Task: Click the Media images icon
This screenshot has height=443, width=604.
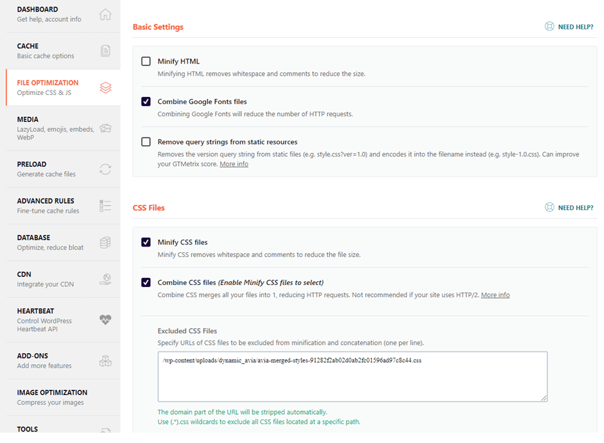Action: pyautogui.click(x=105, y=128)
